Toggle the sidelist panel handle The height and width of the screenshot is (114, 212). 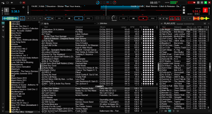[x=100, y=86]
